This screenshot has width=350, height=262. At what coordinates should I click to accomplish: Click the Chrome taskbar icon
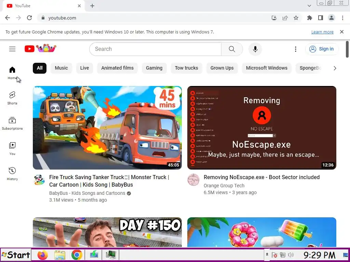tap(77, 255)
